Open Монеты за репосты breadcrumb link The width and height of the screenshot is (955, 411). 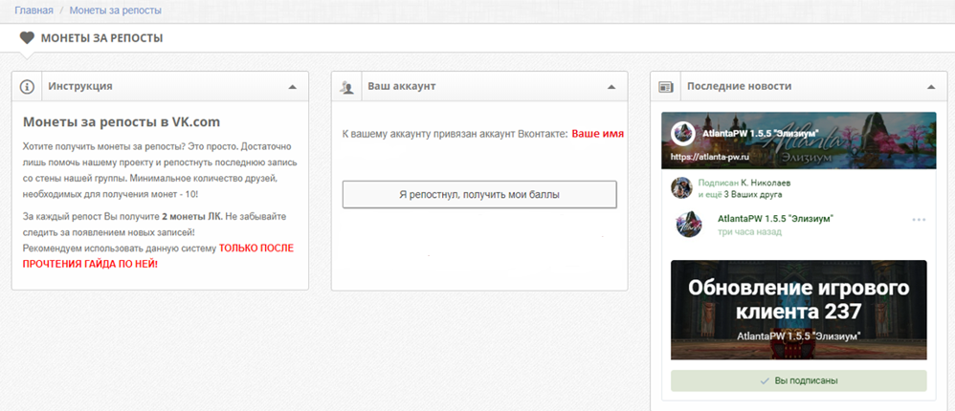pos(116,11)
